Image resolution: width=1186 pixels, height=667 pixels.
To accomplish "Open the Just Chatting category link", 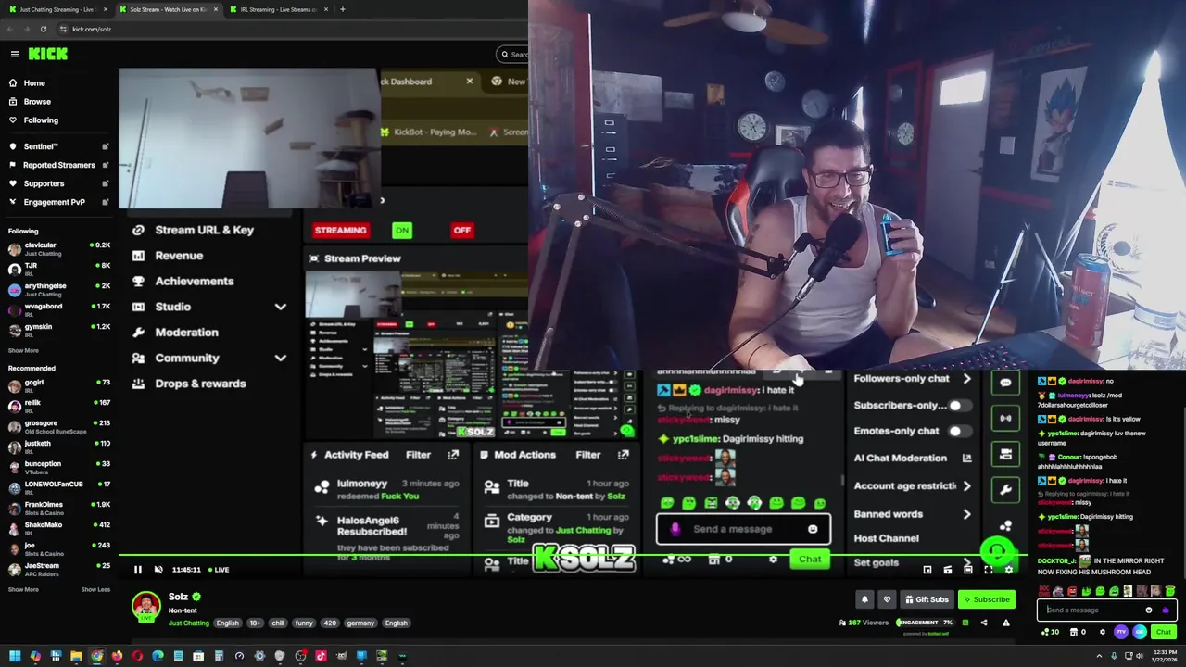I will pos(189,623).
